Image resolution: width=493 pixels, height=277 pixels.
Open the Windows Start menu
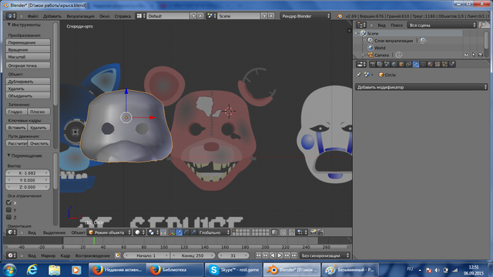tap(9, 270)
